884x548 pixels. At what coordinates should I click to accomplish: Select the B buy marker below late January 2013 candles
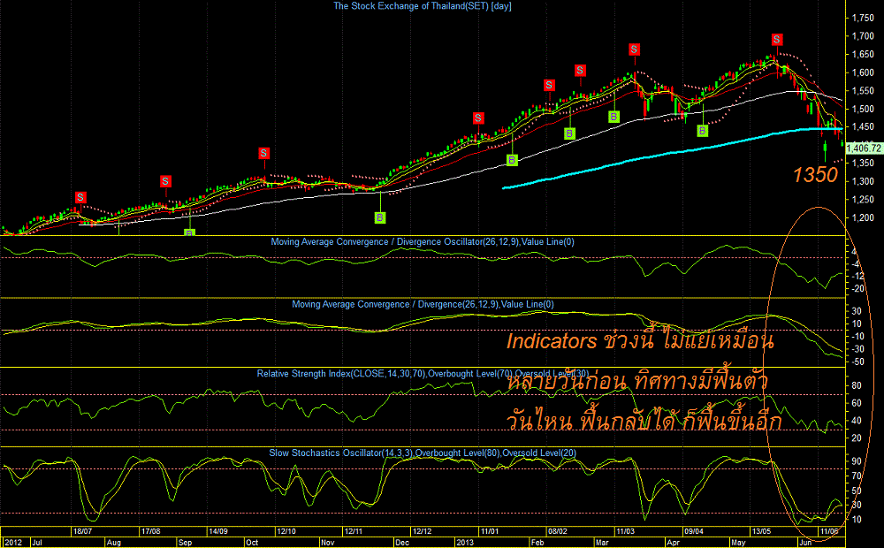tap(512, 160)
